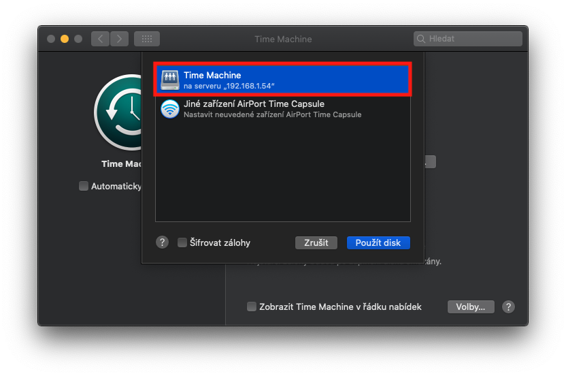566x376 pixels.
Task: Click the yellow minimize window button
Action: (65, 39)
